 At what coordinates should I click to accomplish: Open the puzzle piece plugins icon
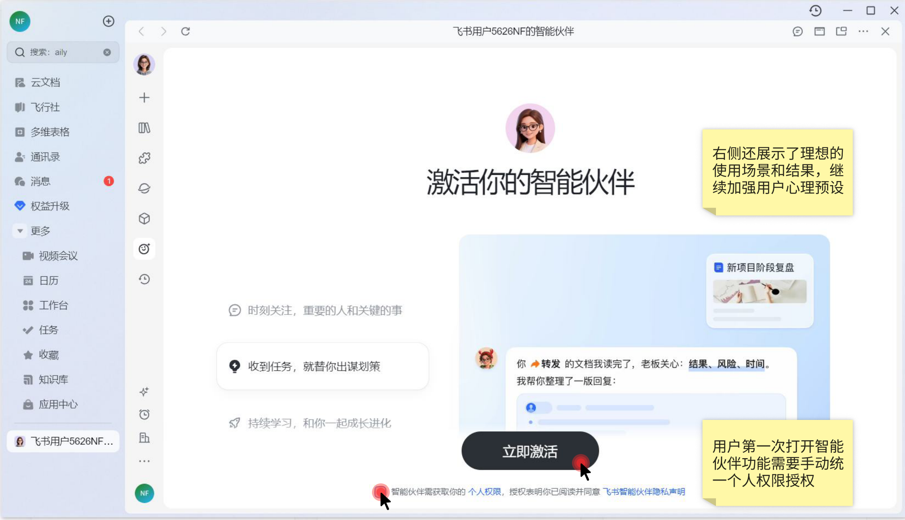point(144,158)
